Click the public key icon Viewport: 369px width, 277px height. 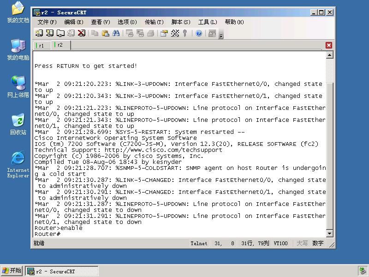coord(185,33)
